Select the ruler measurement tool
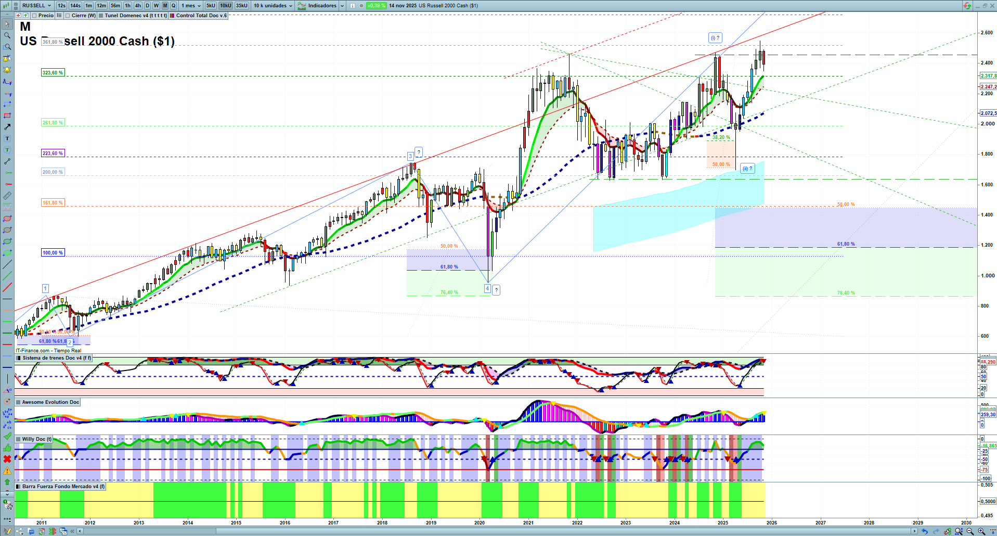The height and width of the screenshot is (536, 997). pyautogui.click(x=7, y=196)
